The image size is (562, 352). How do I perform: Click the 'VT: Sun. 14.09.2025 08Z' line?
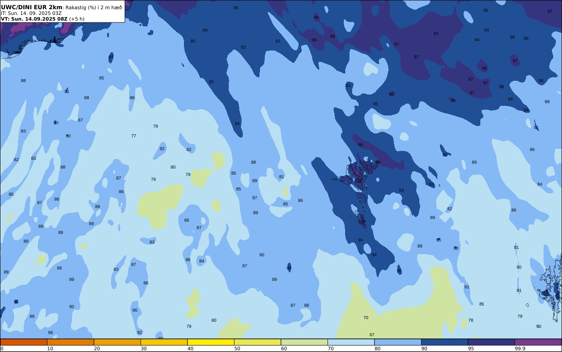tap(34, 19)
